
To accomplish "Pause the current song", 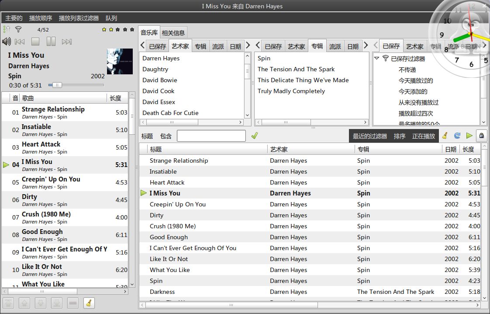I will (x=51, y=41).
